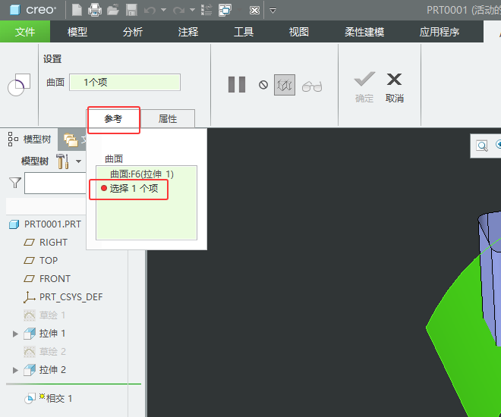501x417 pixels.
Task: Open the 文件 menu
Action: click(x=25, y=32)
